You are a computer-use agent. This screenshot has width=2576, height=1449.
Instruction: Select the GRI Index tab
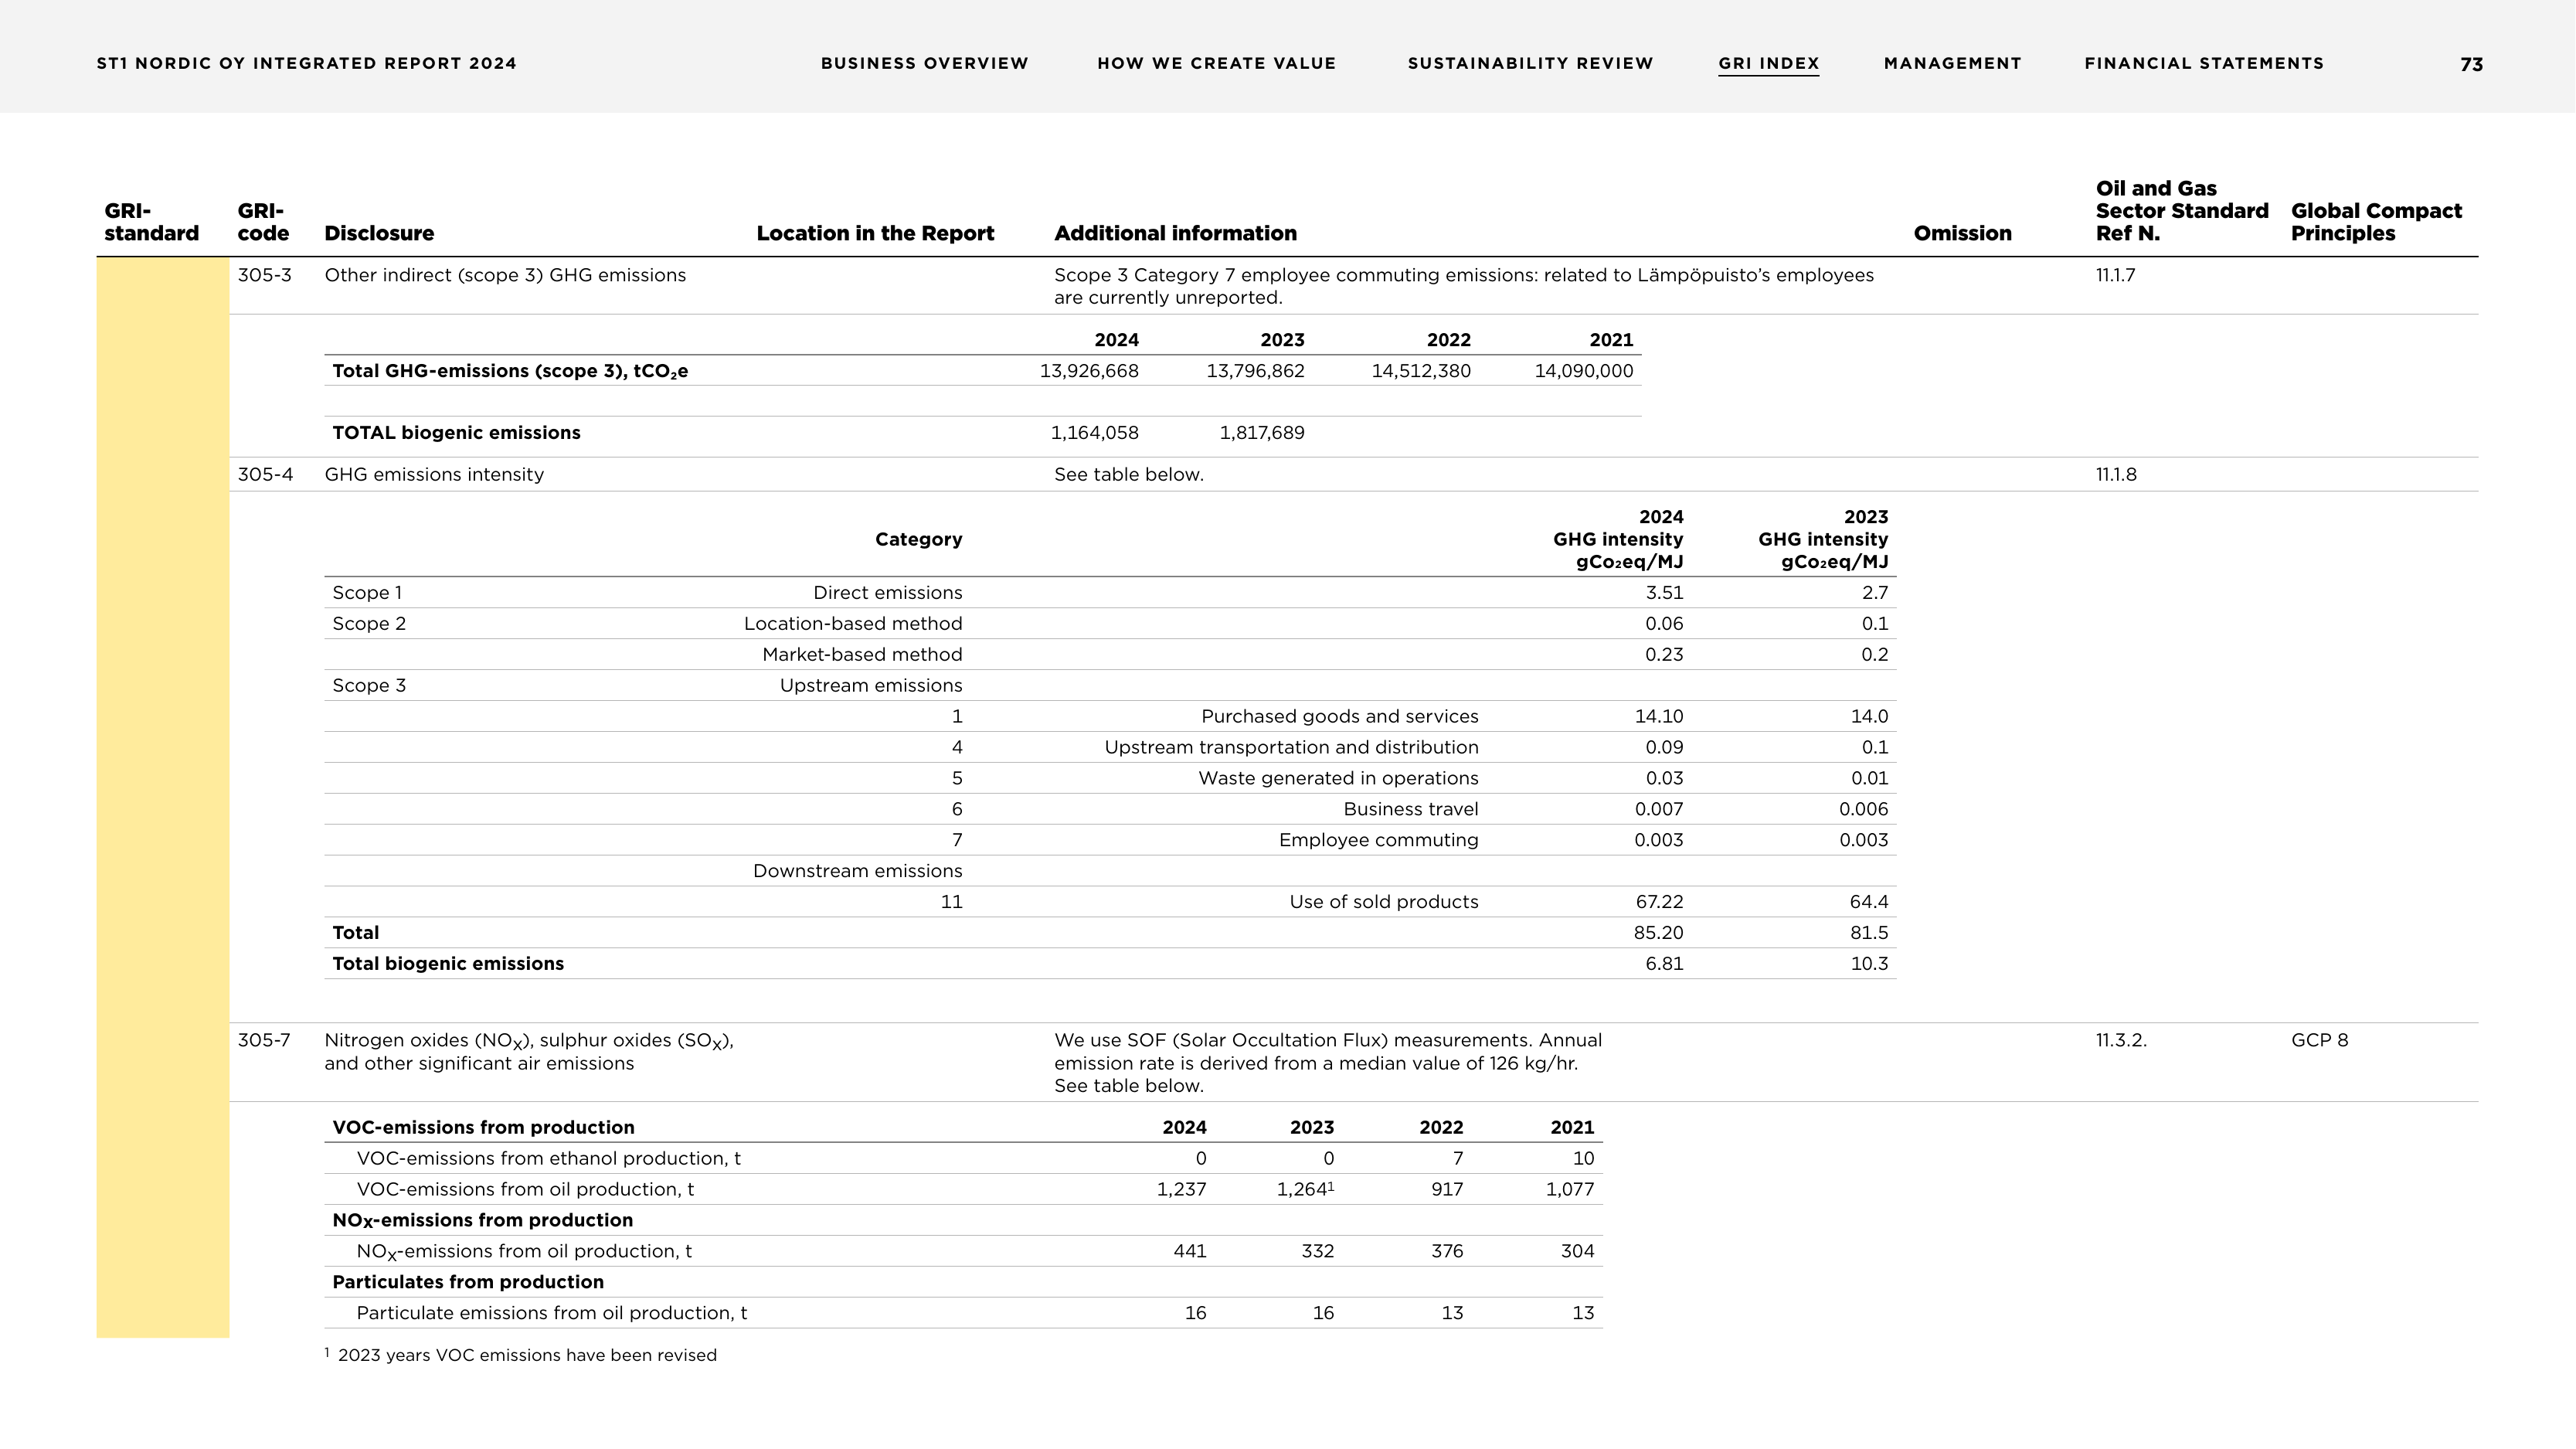click(x=1768, y=63)
